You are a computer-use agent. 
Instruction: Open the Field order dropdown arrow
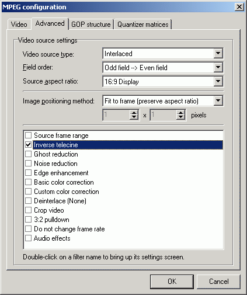pos(218,67)
